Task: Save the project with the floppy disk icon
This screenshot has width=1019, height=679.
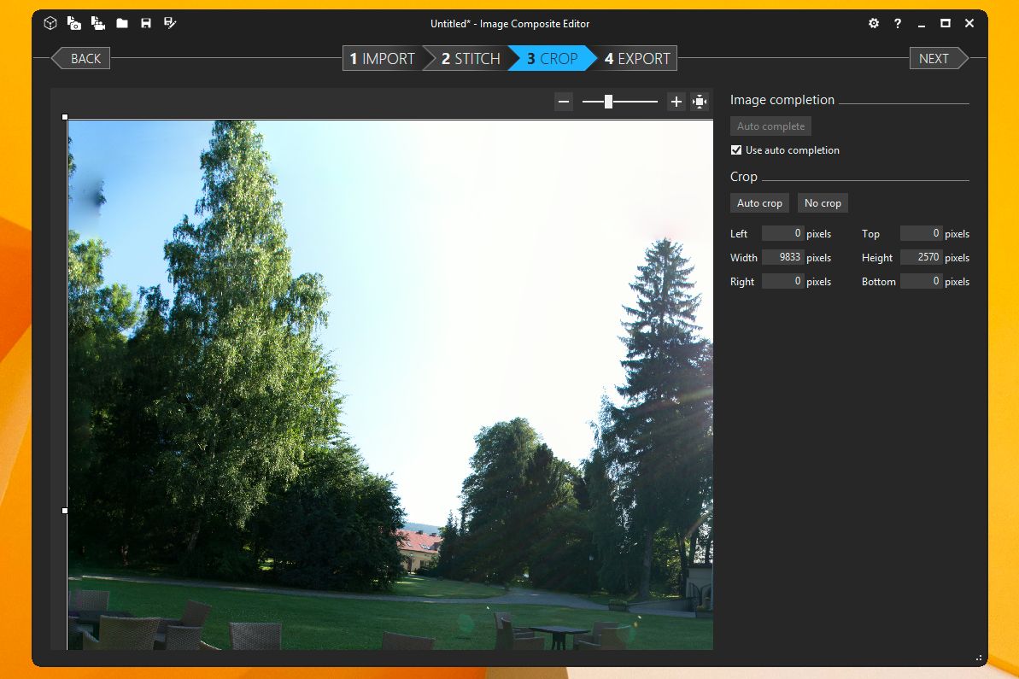Action: click(x=145, y=23)
